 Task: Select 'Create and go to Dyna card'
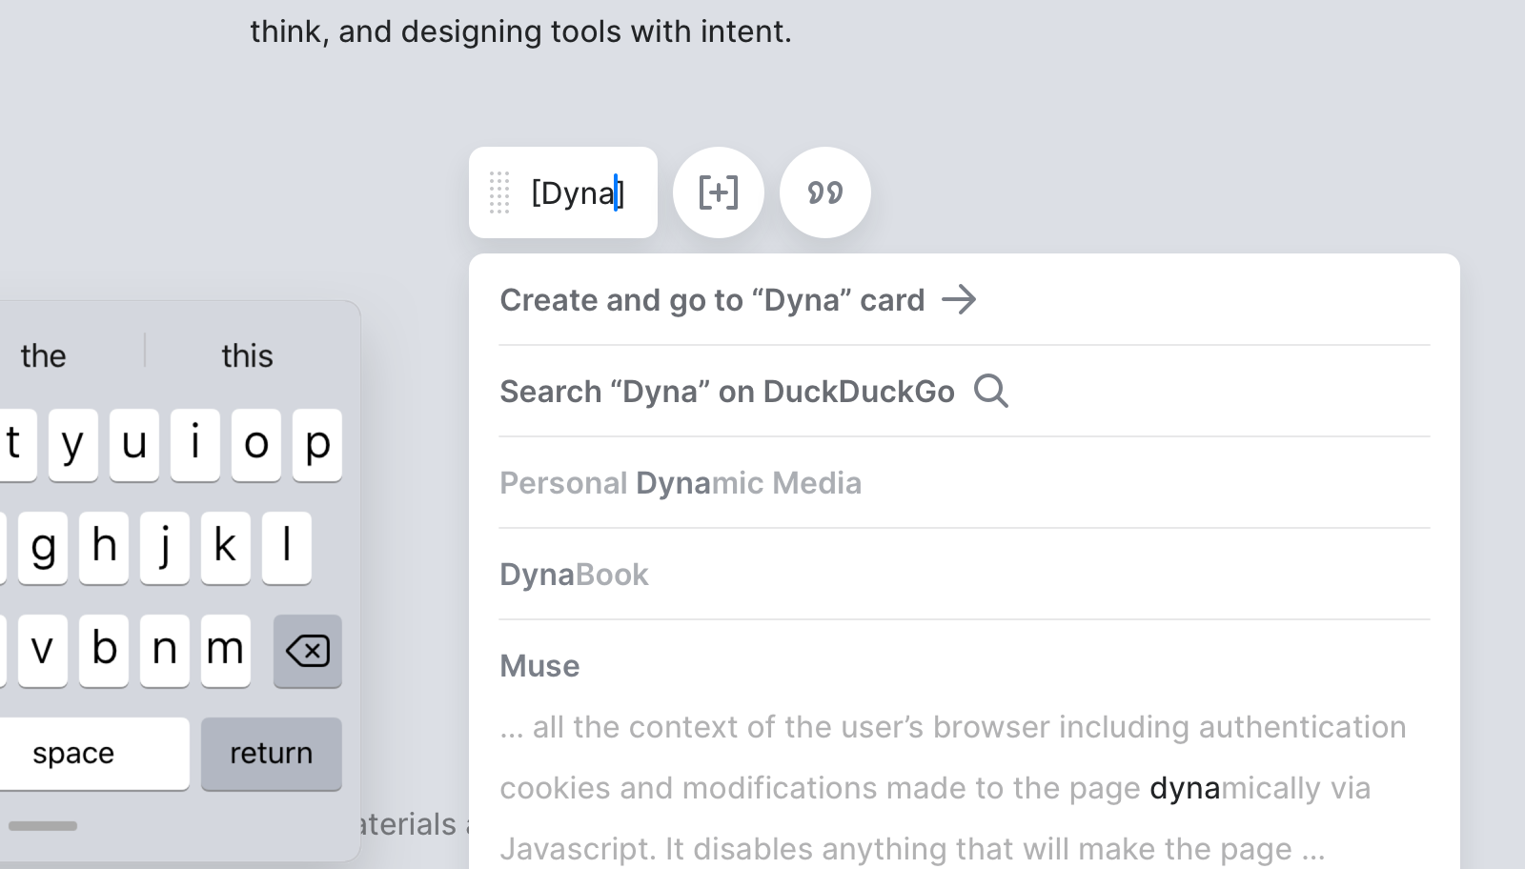(711, 300)
